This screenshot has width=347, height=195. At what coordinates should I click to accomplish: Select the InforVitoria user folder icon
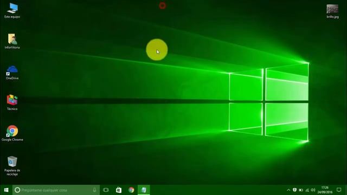12,41
